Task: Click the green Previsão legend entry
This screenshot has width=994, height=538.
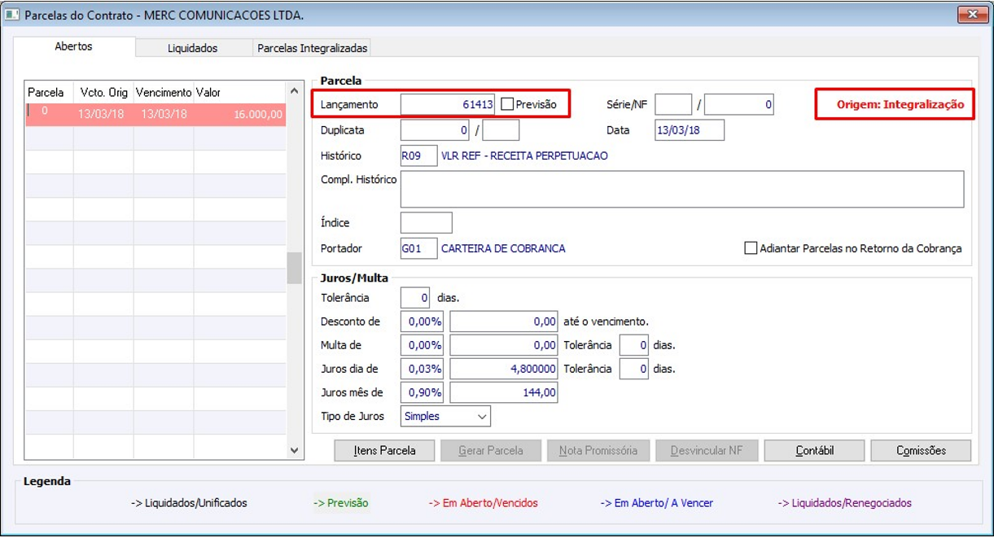Action: pos(341,503)
